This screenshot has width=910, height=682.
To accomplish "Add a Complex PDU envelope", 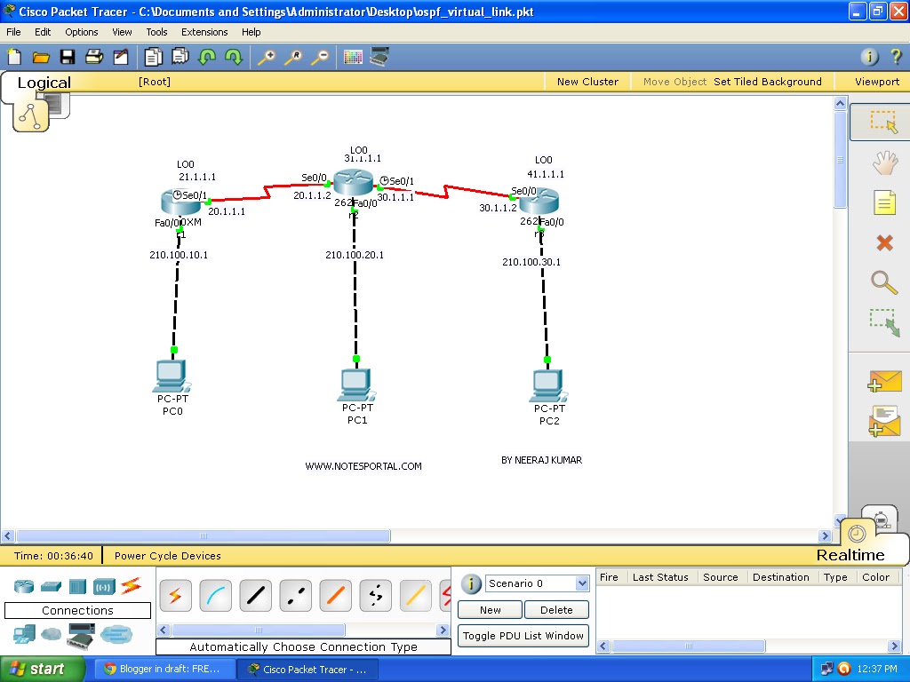I will pyautogui.click(x=884, y=422).
